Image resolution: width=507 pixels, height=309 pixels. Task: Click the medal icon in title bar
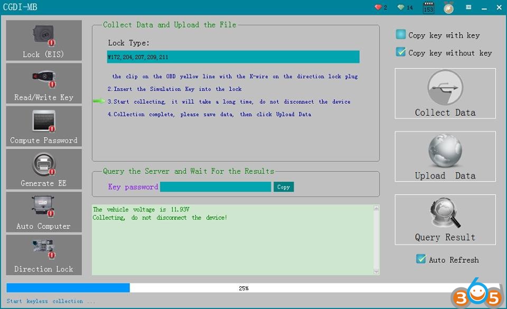pyautogui.click(x=448, y=8)
